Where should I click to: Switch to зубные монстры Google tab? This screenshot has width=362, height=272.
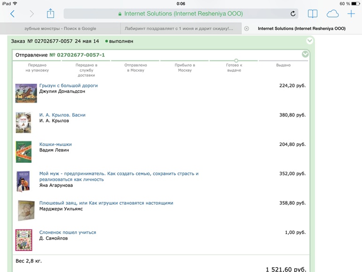click(60, 29)
